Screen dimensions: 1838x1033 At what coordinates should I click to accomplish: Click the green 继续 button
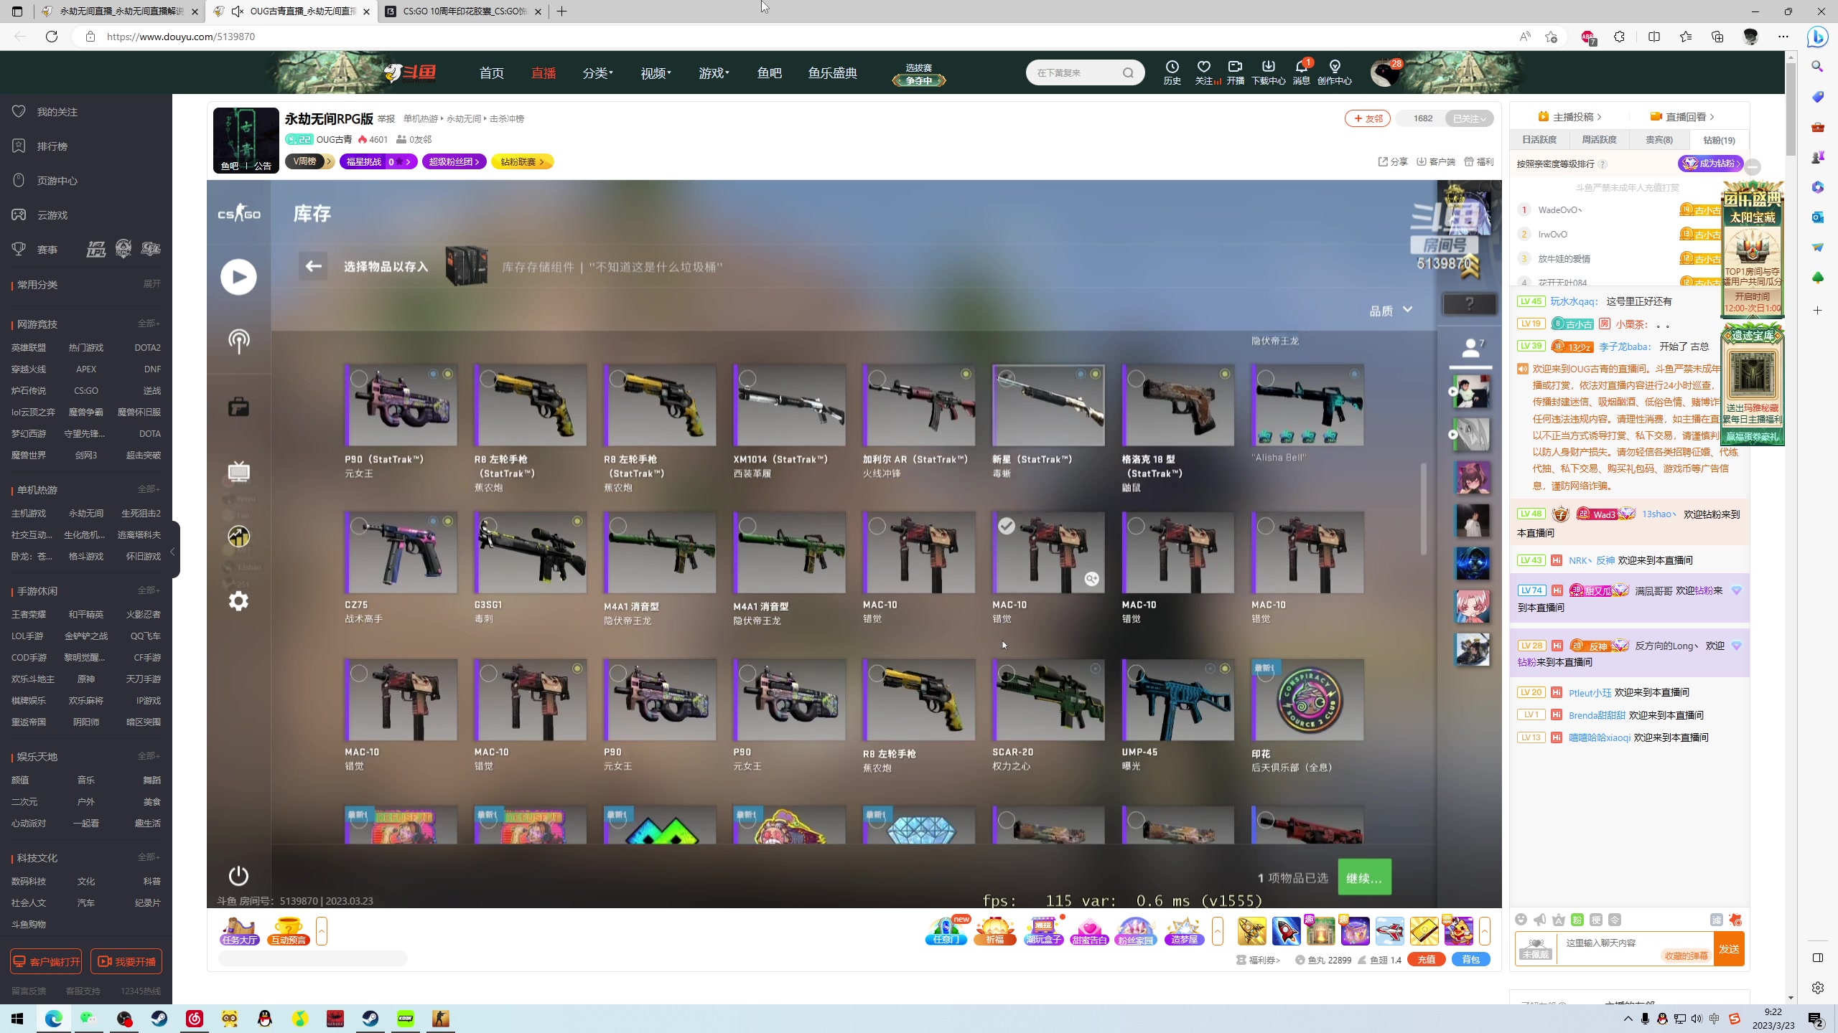[x=1364, y=877]
